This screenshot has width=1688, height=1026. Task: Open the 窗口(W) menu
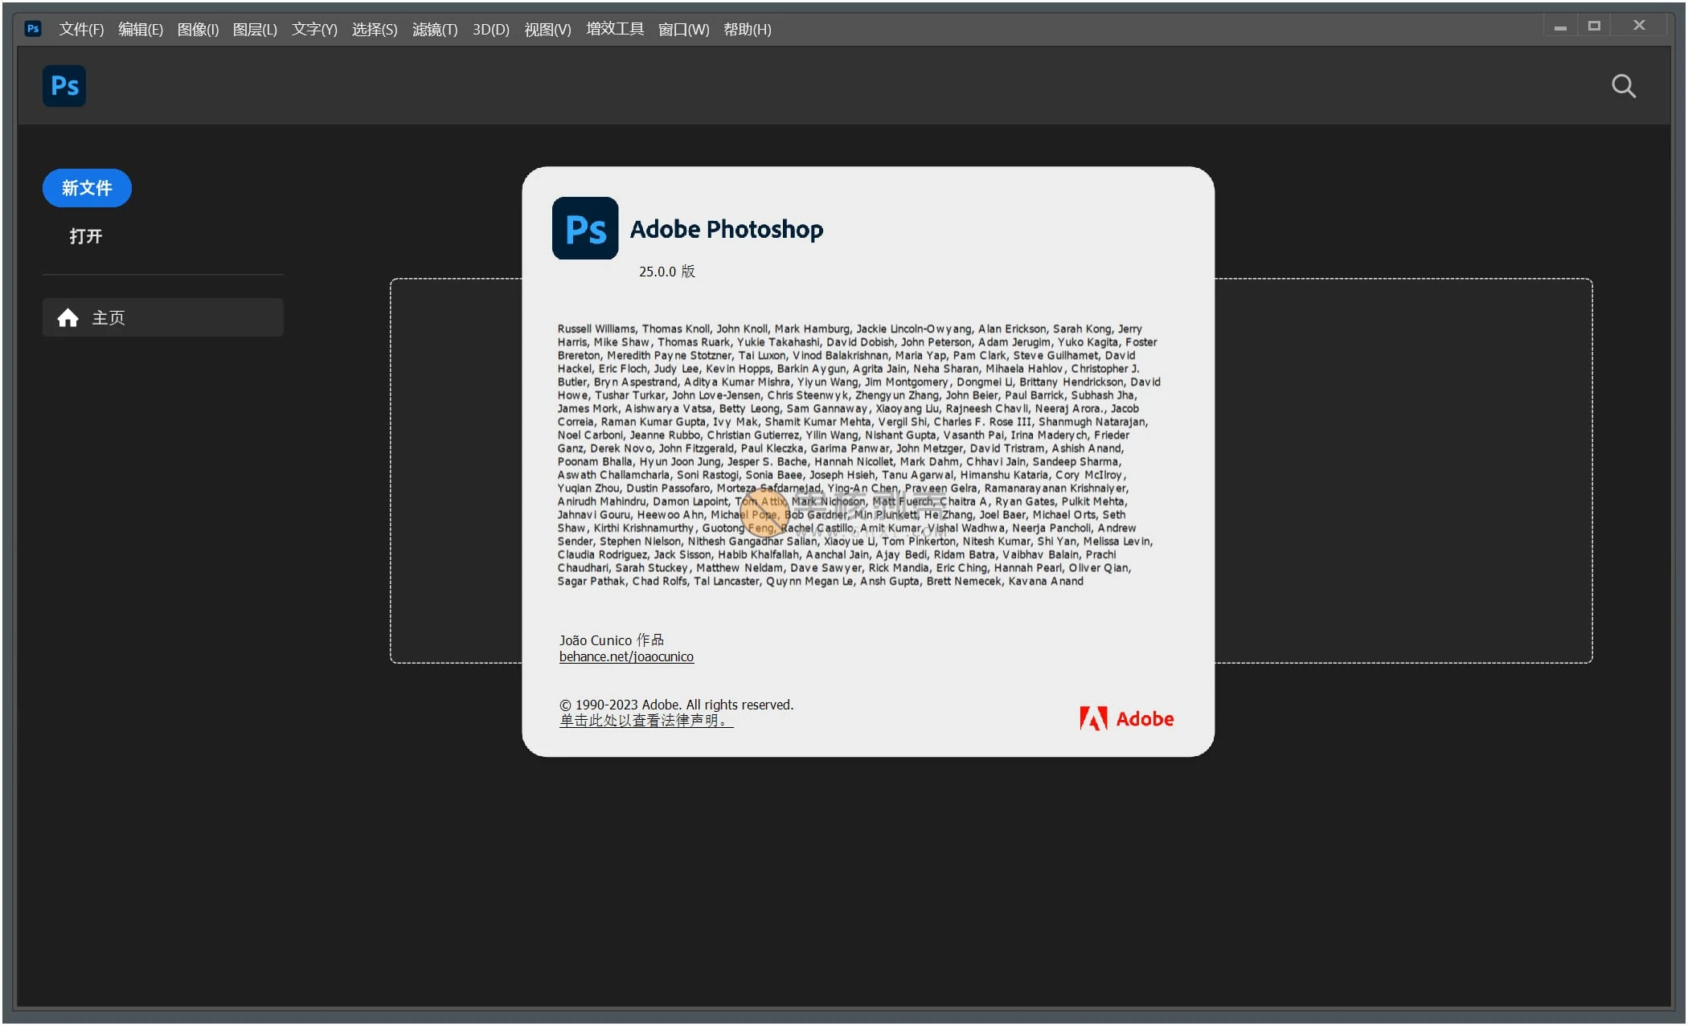[682, 29]
